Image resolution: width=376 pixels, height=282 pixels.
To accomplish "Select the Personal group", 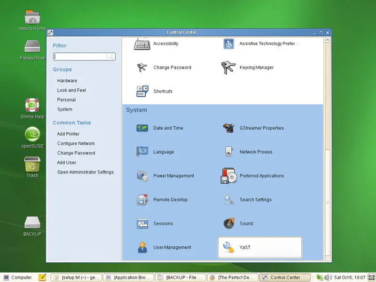I will coord(66,100).
